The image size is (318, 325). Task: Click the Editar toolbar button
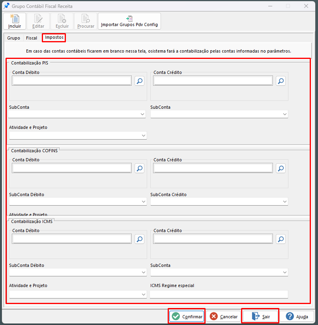coord(38,21)
